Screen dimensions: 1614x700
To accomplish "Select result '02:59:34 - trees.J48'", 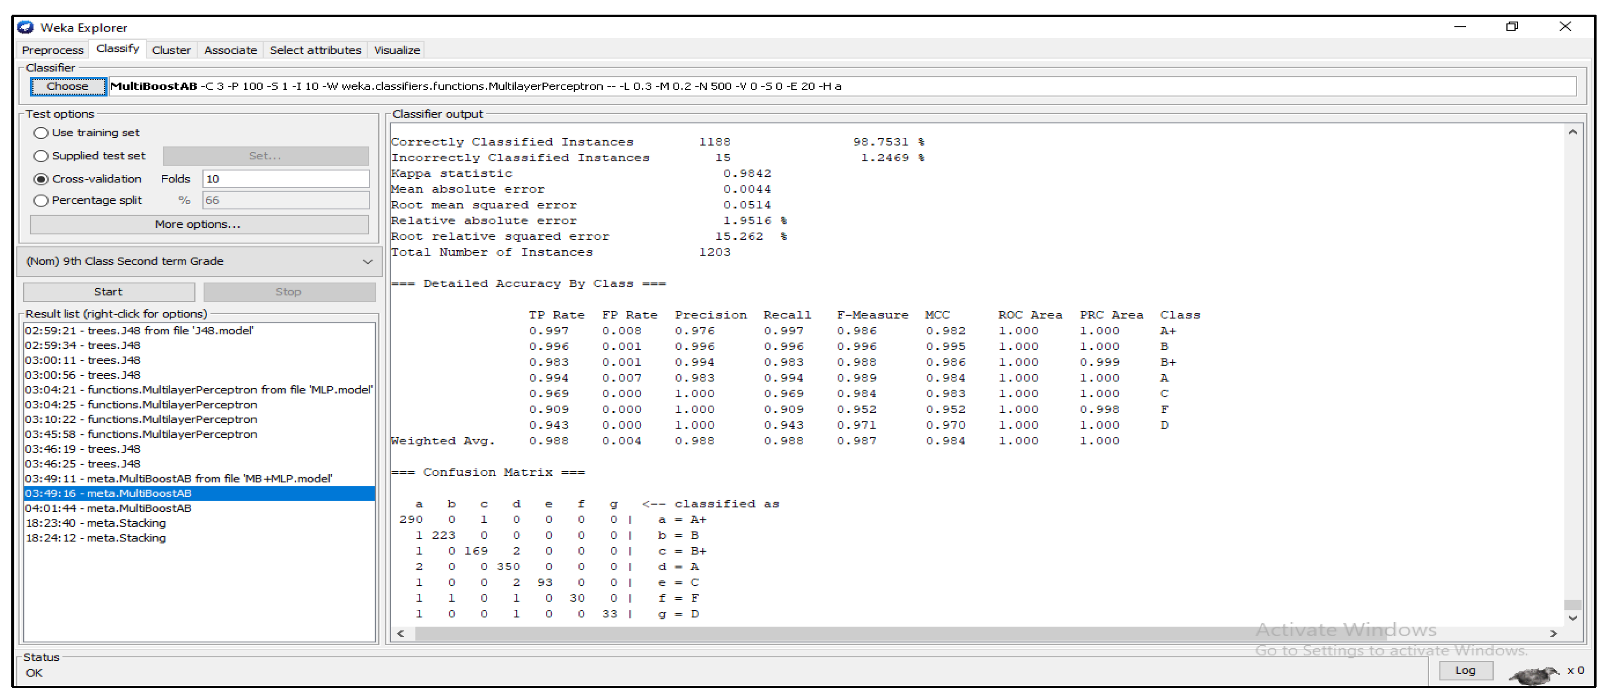I will pos(199,346).
